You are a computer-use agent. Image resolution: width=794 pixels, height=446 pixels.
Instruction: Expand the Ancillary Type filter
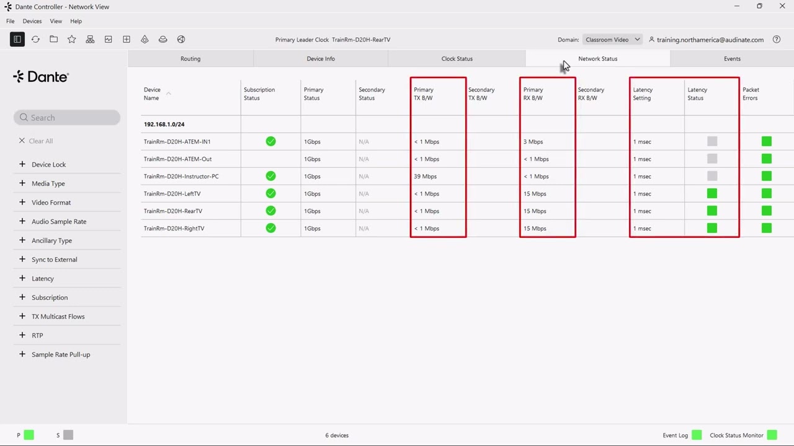(x=22, y=240)
